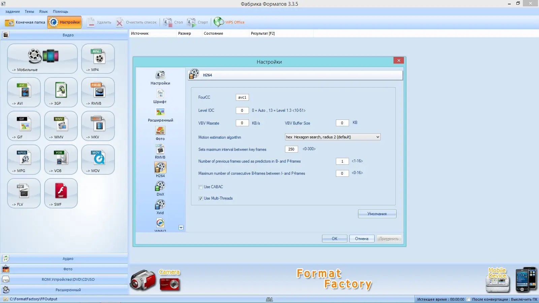
Task: Click the Mobile Device icon
Action: pyautogui.click(x=511, y=280)
